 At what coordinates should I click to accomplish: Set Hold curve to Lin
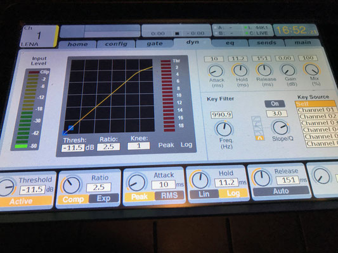tap(204, 194)
